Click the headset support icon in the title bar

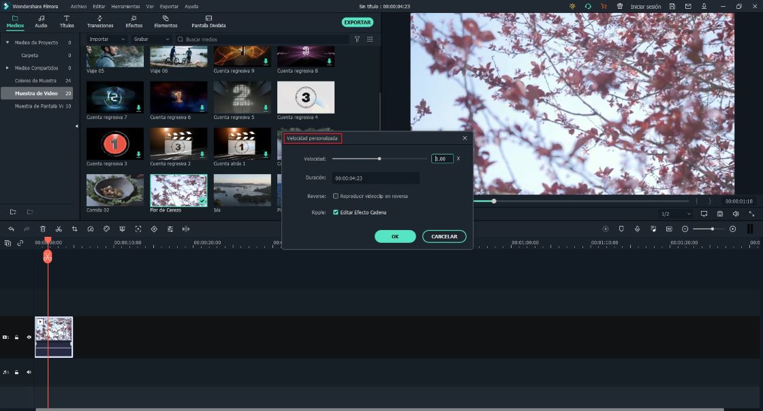click(x=588, y=6)
